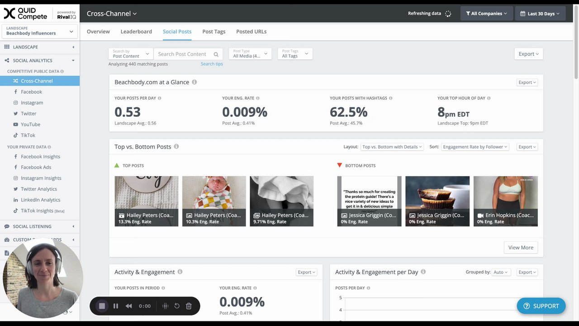
Task: Open the Layout Top vs. Bottom dropdown
Action: [x=392, y=147]
